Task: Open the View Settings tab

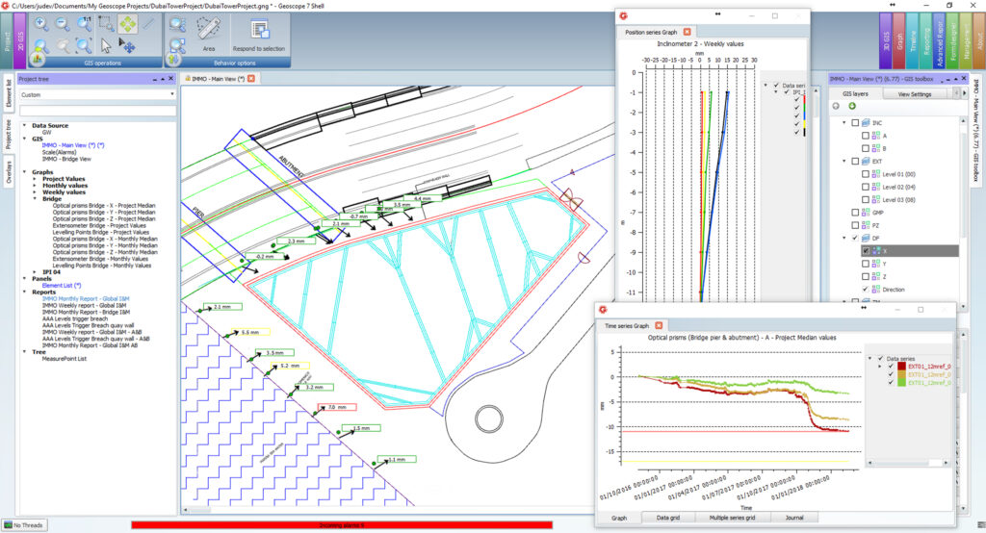Action: click(914, 94)
